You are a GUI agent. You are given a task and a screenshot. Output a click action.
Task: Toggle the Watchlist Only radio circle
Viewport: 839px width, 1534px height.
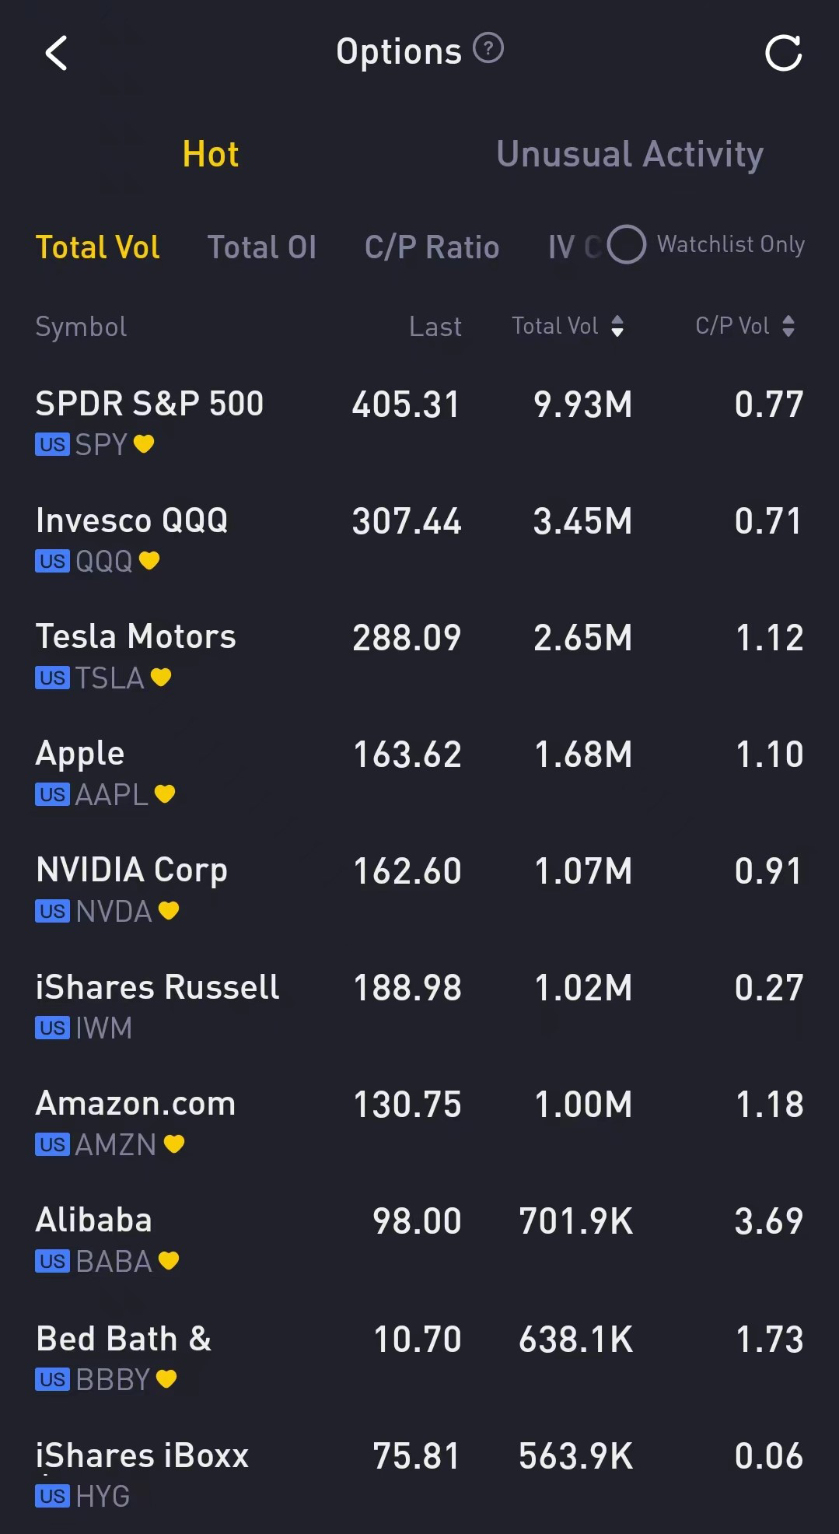tap(627, 244)
